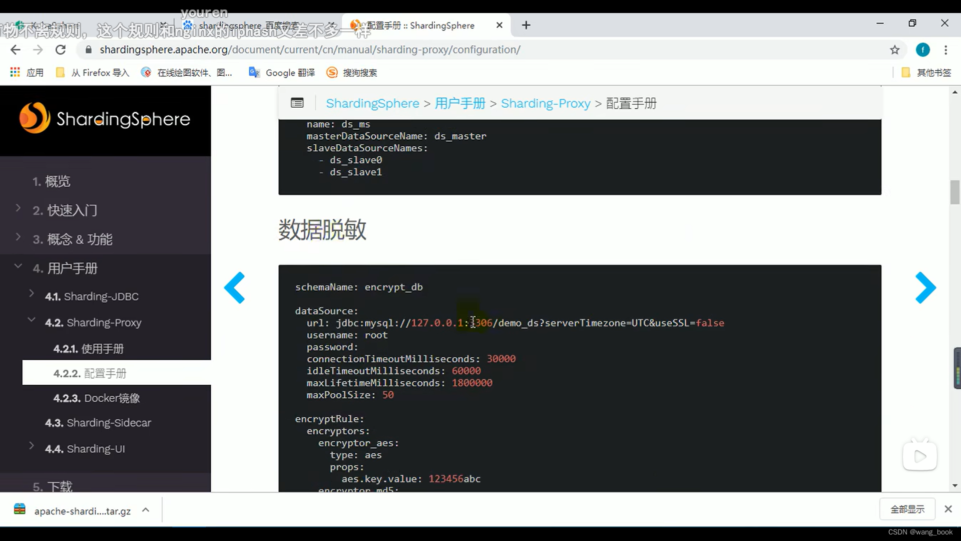The height and width of the screenshot is (541, 961).
Task: Open the 搜狗搜索 bookmark
Action: point(352,73)
